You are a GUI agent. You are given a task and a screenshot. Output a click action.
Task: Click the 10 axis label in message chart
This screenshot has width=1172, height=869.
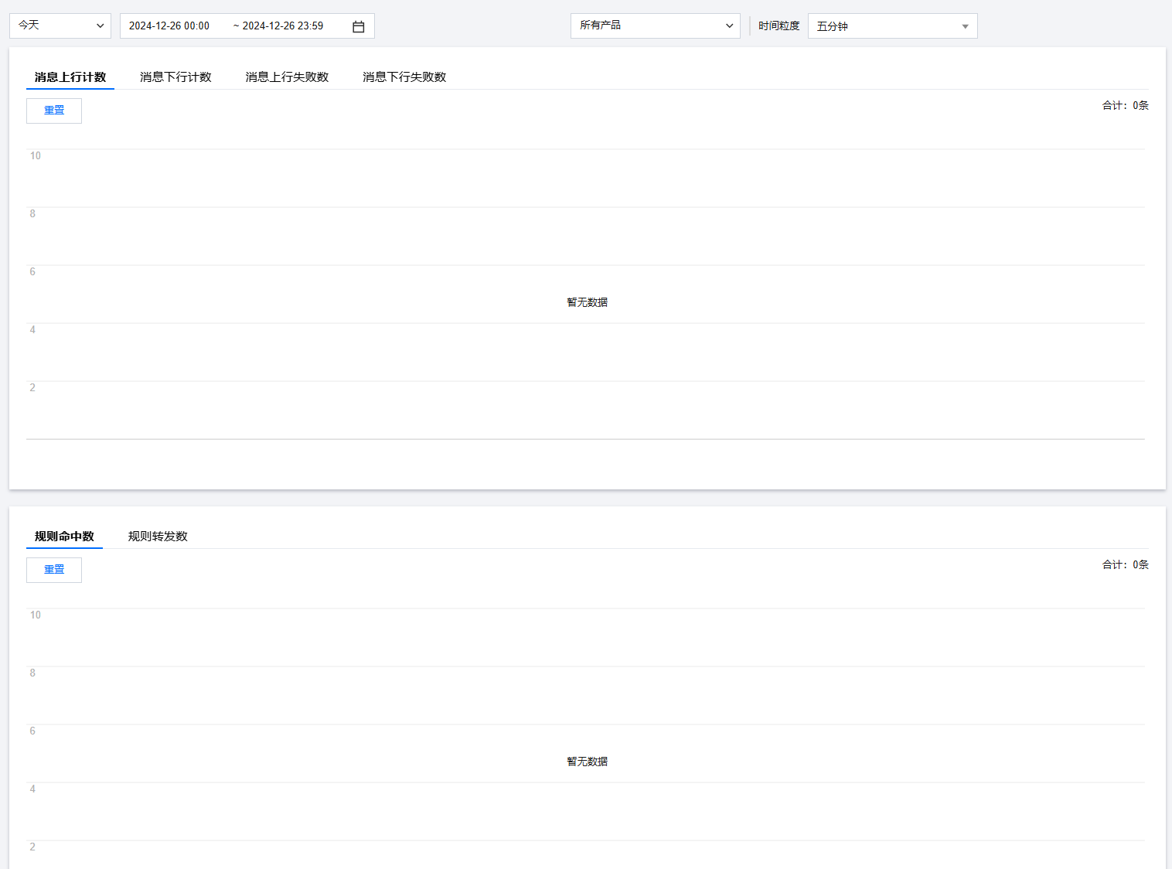(36, 156)
